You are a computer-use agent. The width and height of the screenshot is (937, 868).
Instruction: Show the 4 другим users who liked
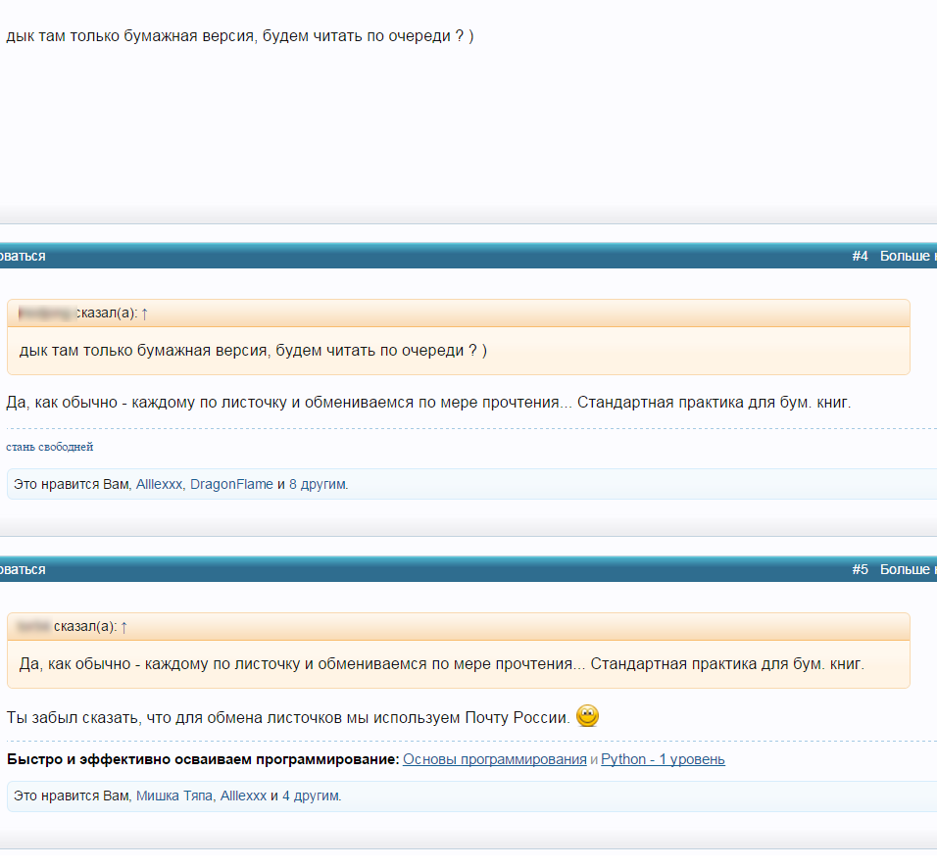click(311, 796)
